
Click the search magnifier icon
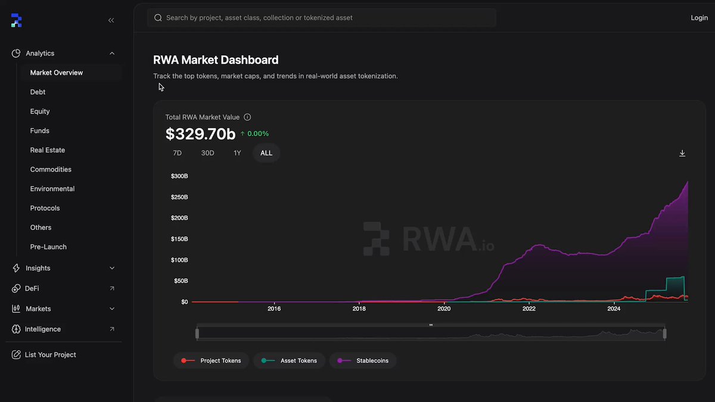point(158,17)
